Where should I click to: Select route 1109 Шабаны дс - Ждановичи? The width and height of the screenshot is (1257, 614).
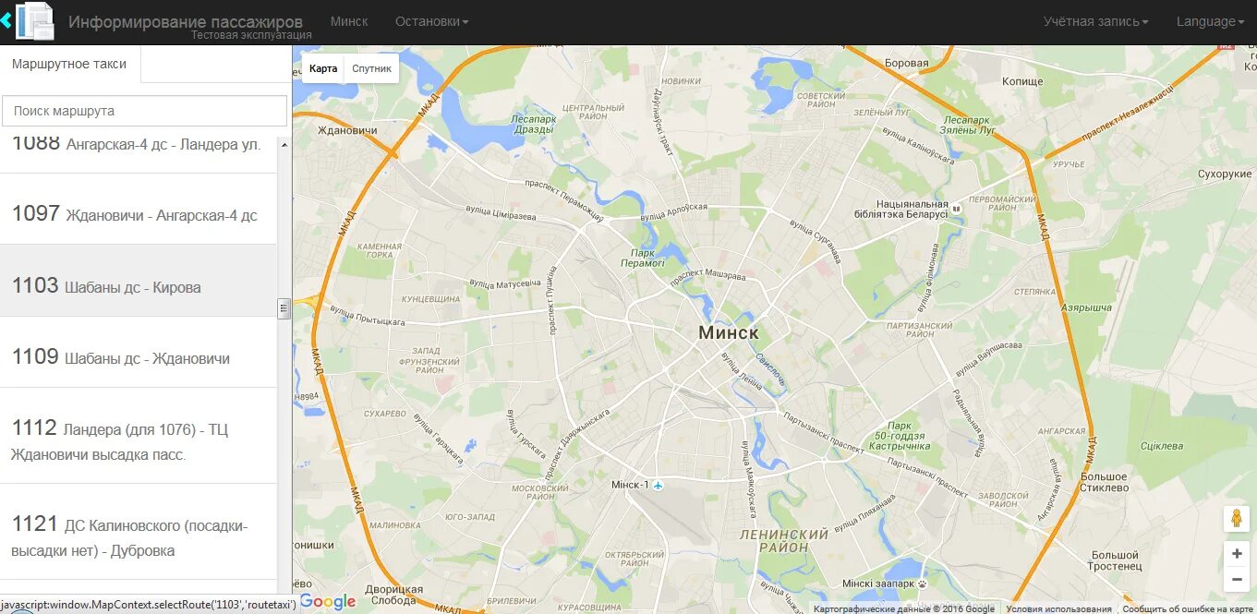click(x=139, y=352)
